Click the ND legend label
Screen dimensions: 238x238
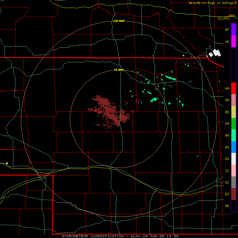227,206
